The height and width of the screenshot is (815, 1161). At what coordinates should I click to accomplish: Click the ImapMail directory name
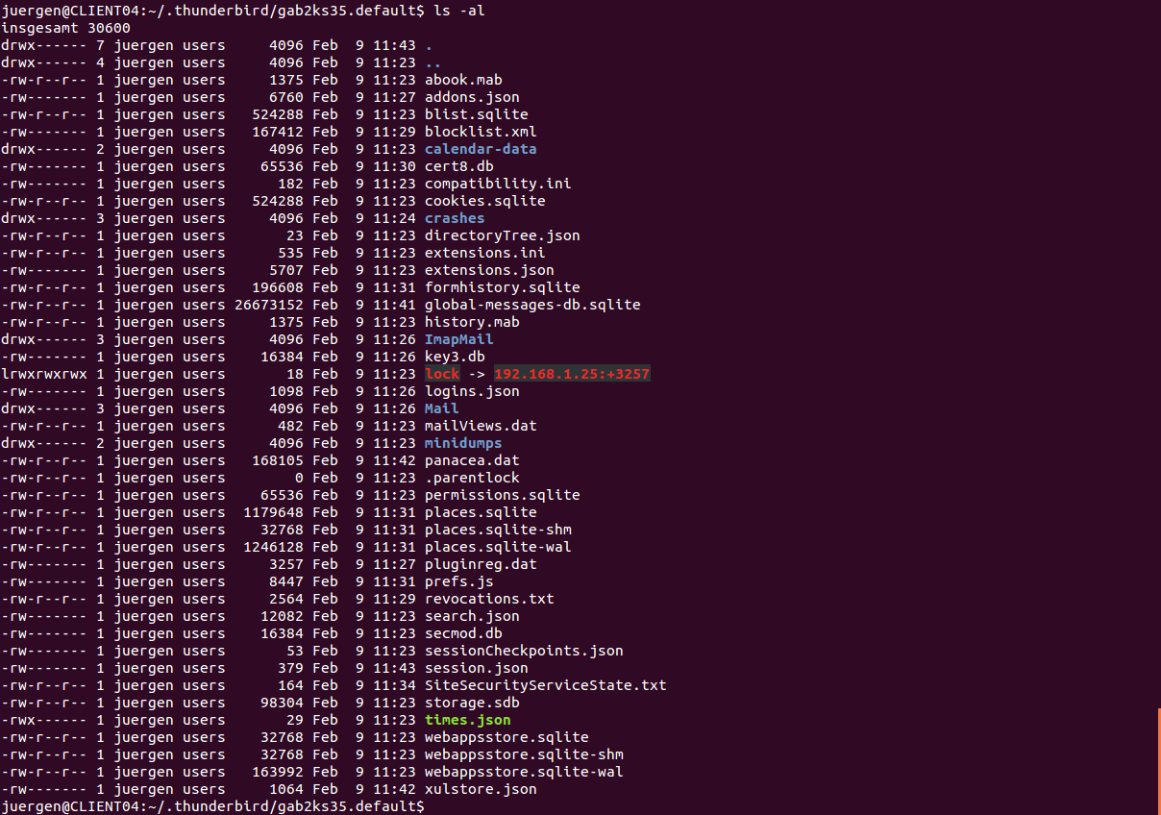click(x=458, y=339)
